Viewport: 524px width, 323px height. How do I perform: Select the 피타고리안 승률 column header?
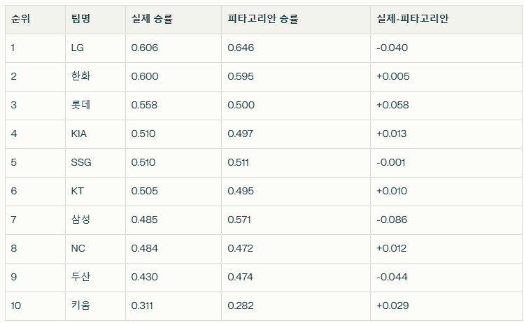pyautogui.click(x=295, y=19)
